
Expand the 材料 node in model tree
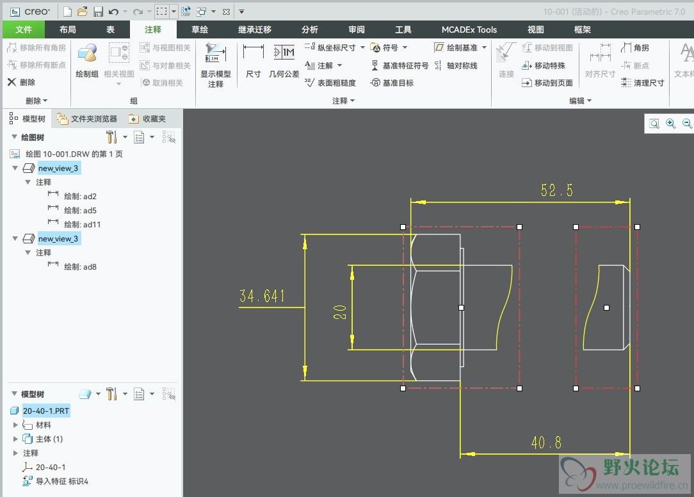(x=15, y=425)
